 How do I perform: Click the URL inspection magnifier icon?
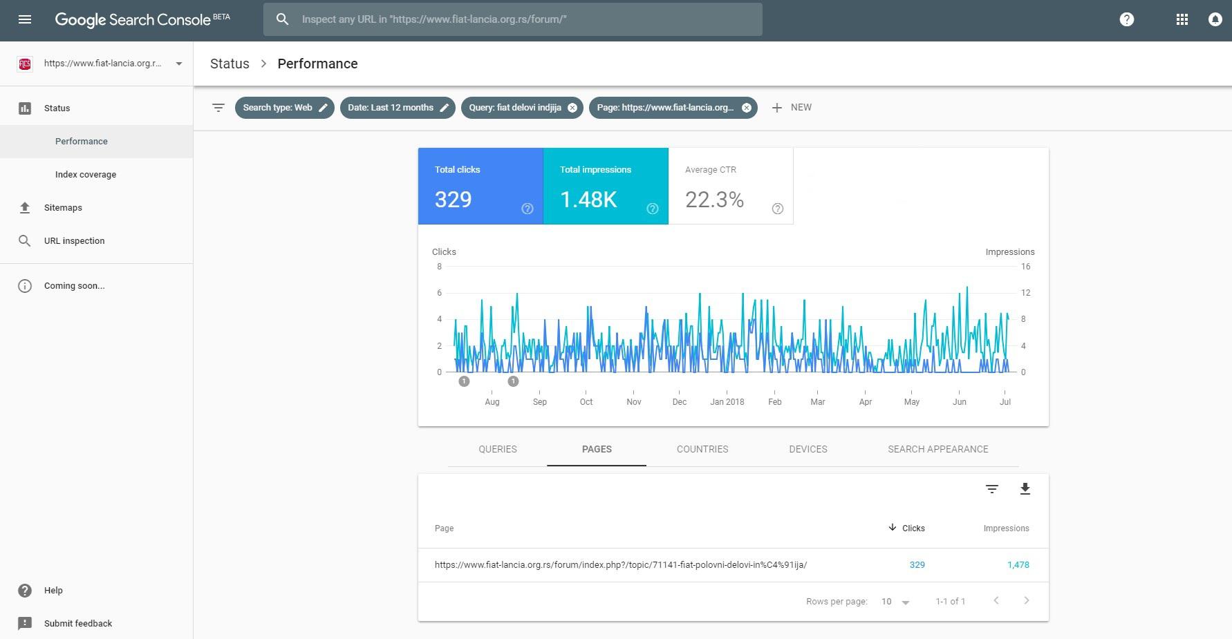(25, 241)
